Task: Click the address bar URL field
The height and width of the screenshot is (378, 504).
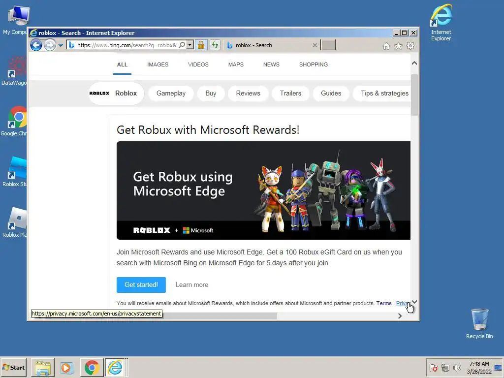Action: 127,45
